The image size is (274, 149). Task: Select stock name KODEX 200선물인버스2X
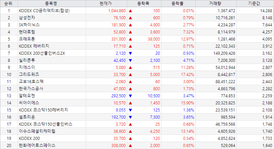(42, 53)
